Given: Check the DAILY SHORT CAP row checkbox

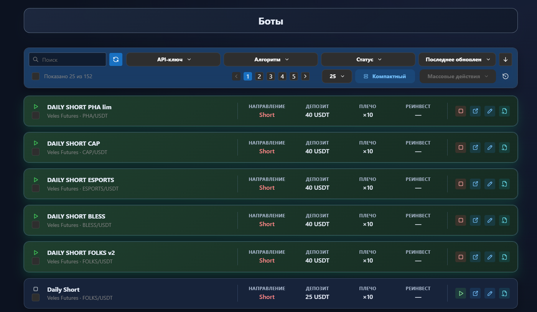Looking at the screenshot, I should [x=36, y=152].
